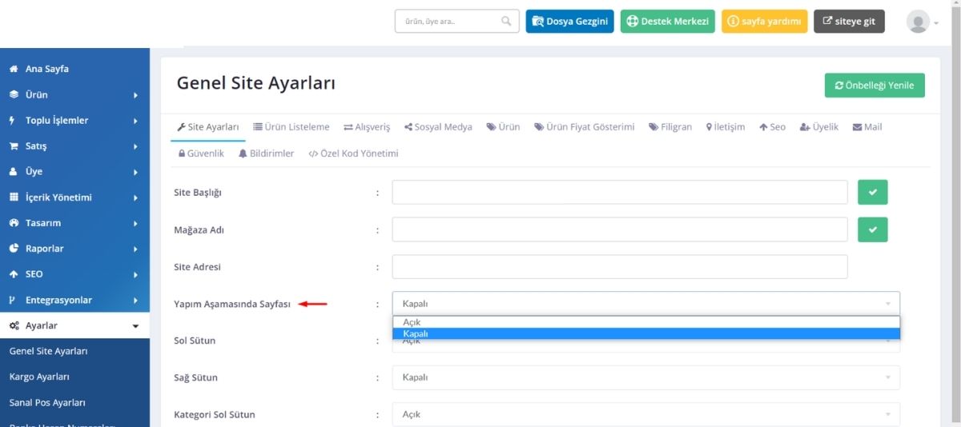
Task: Expand the Entegrasyonlar sidebar menu
Action: [x=74, y=300]
